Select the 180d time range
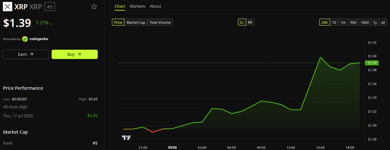Screen dimensions: 390x150 pyautogui.click(x=364, y=22)
